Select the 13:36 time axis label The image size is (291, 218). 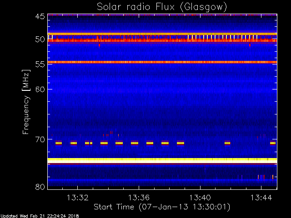(x=139, y=198)
